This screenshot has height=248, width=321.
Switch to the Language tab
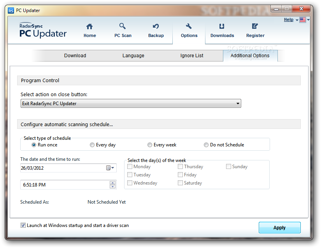pos(133,56)
